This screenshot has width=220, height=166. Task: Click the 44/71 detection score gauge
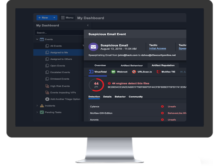[96, 85]
